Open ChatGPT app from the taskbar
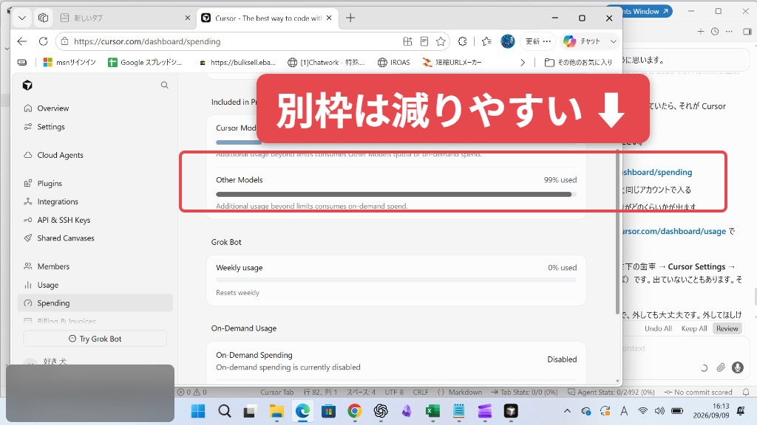The width and height of the screenshot is (757, 425). pyautogui.click(x=381, y=411)
